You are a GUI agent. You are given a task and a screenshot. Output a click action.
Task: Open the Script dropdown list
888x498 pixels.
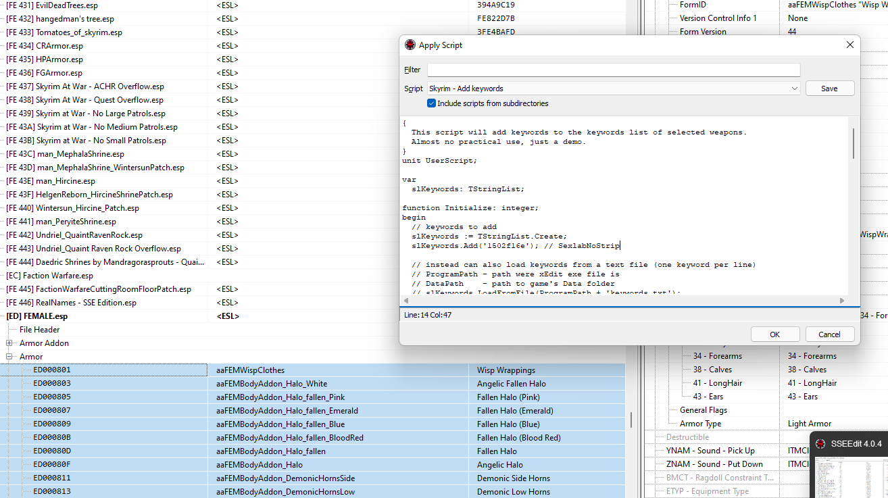[x=795, y=89]
